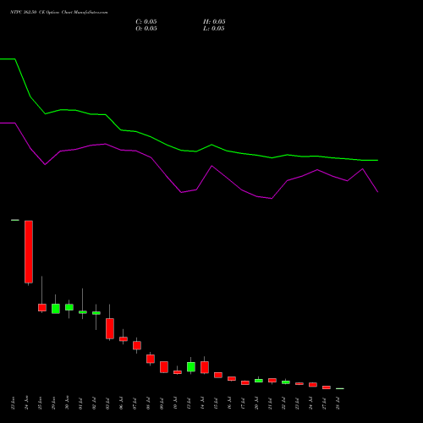423x423 pixels.
Task: Select the red candle for 25 Jun
Action: click(42, 307)
